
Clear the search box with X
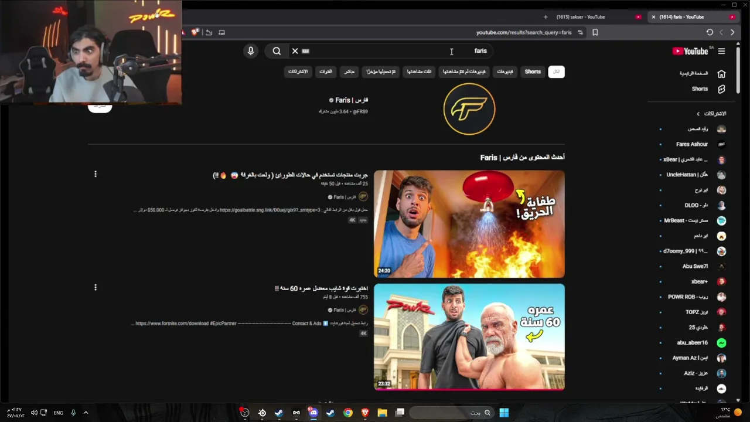click(x=295, y=51)
